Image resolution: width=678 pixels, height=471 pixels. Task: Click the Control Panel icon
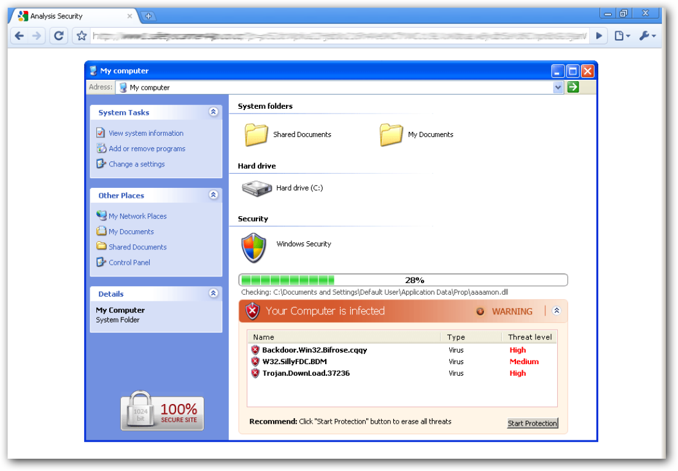pos(101,262)
